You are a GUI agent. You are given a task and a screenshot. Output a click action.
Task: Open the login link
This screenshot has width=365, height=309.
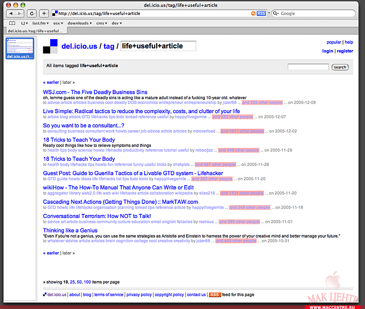[x=328, y=51]
